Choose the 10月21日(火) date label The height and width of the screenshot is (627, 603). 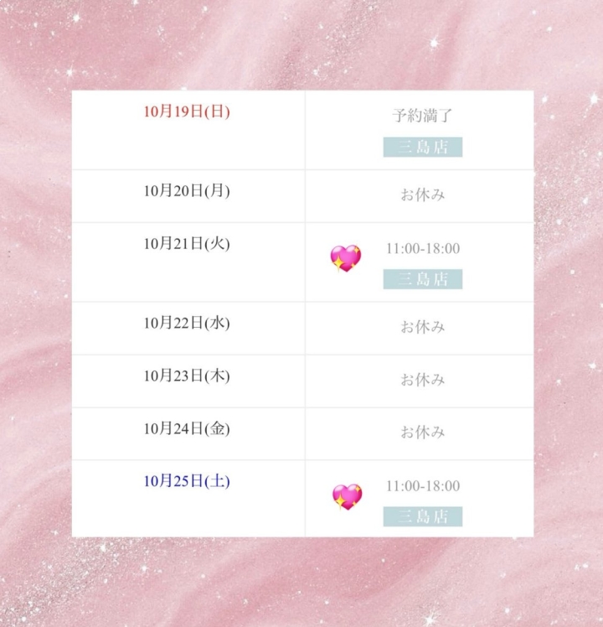tap(186, 244)
